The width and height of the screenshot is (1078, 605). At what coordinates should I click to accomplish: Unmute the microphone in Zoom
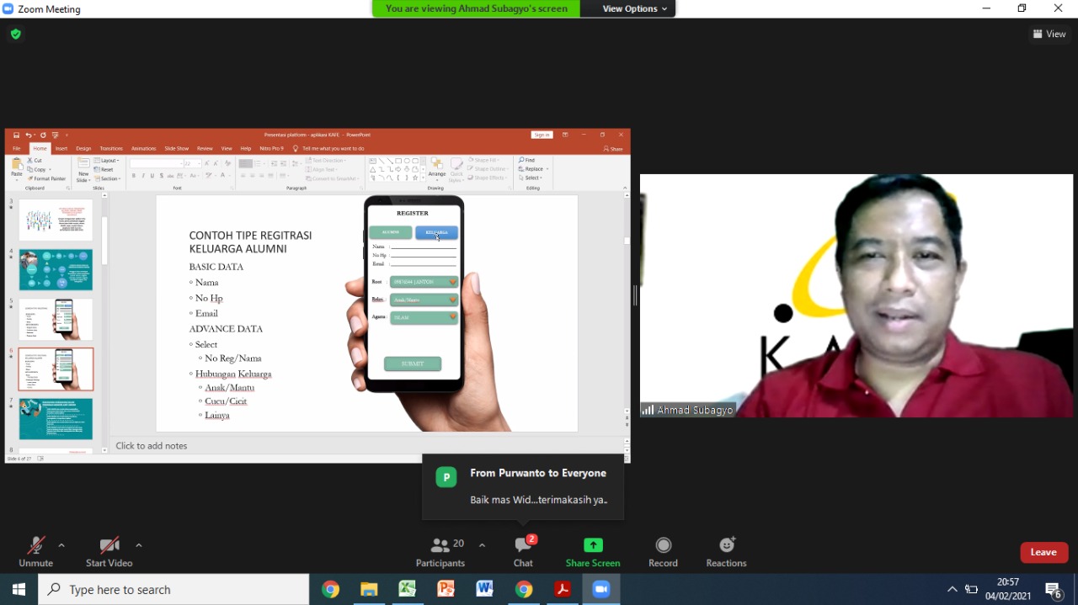coord(35,551)
